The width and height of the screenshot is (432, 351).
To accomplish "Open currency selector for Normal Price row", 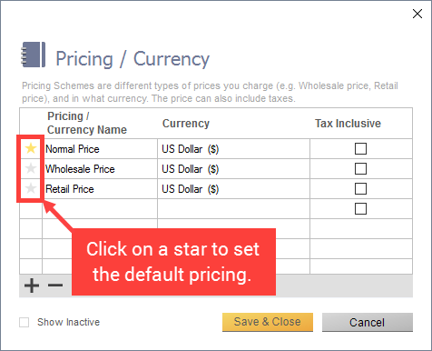I will click(x=233, y=149).
